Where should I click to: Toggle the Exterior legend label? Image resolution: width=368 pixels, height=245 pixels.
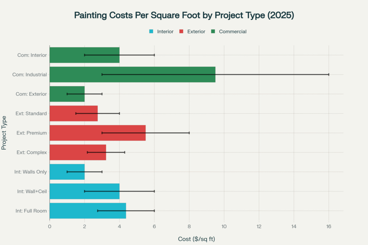point(196,32)
